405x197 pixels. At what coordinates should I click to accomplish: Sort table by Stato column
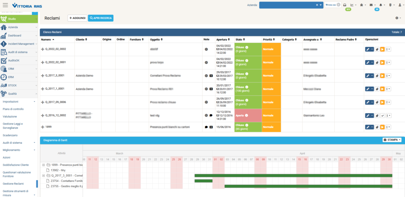(x=240, y=40)
